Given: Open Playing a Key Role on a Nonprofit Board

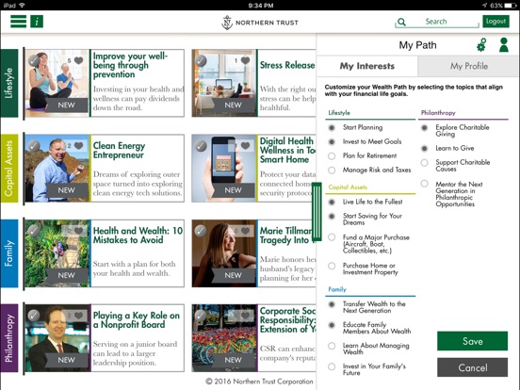Looking at the screenshot, I should tap(137, 319).
